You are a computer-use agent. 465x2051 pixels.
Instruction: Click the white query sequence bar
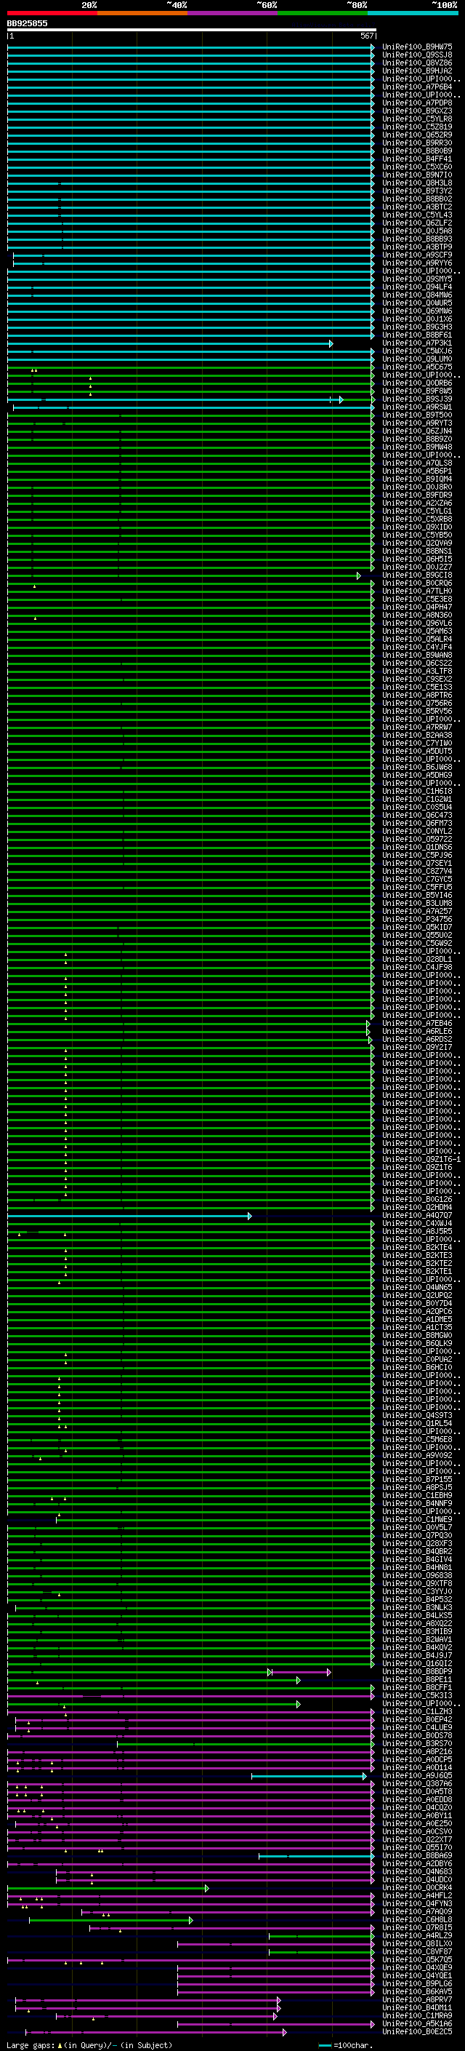(x=192, y=29)
